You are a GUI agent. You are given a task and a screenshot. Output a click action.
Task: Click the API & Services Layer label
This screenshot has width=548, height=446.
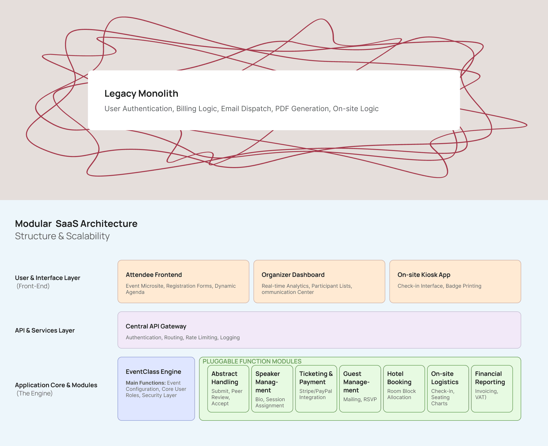45,331
